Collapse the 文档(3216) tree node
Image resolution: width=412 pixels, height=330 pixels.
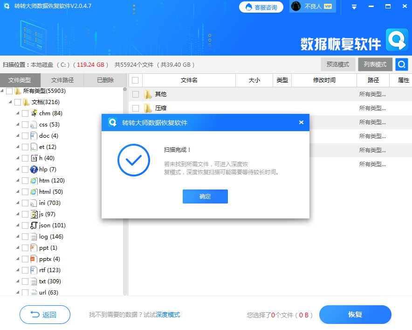pyautogui.click(x=11, y=102)
